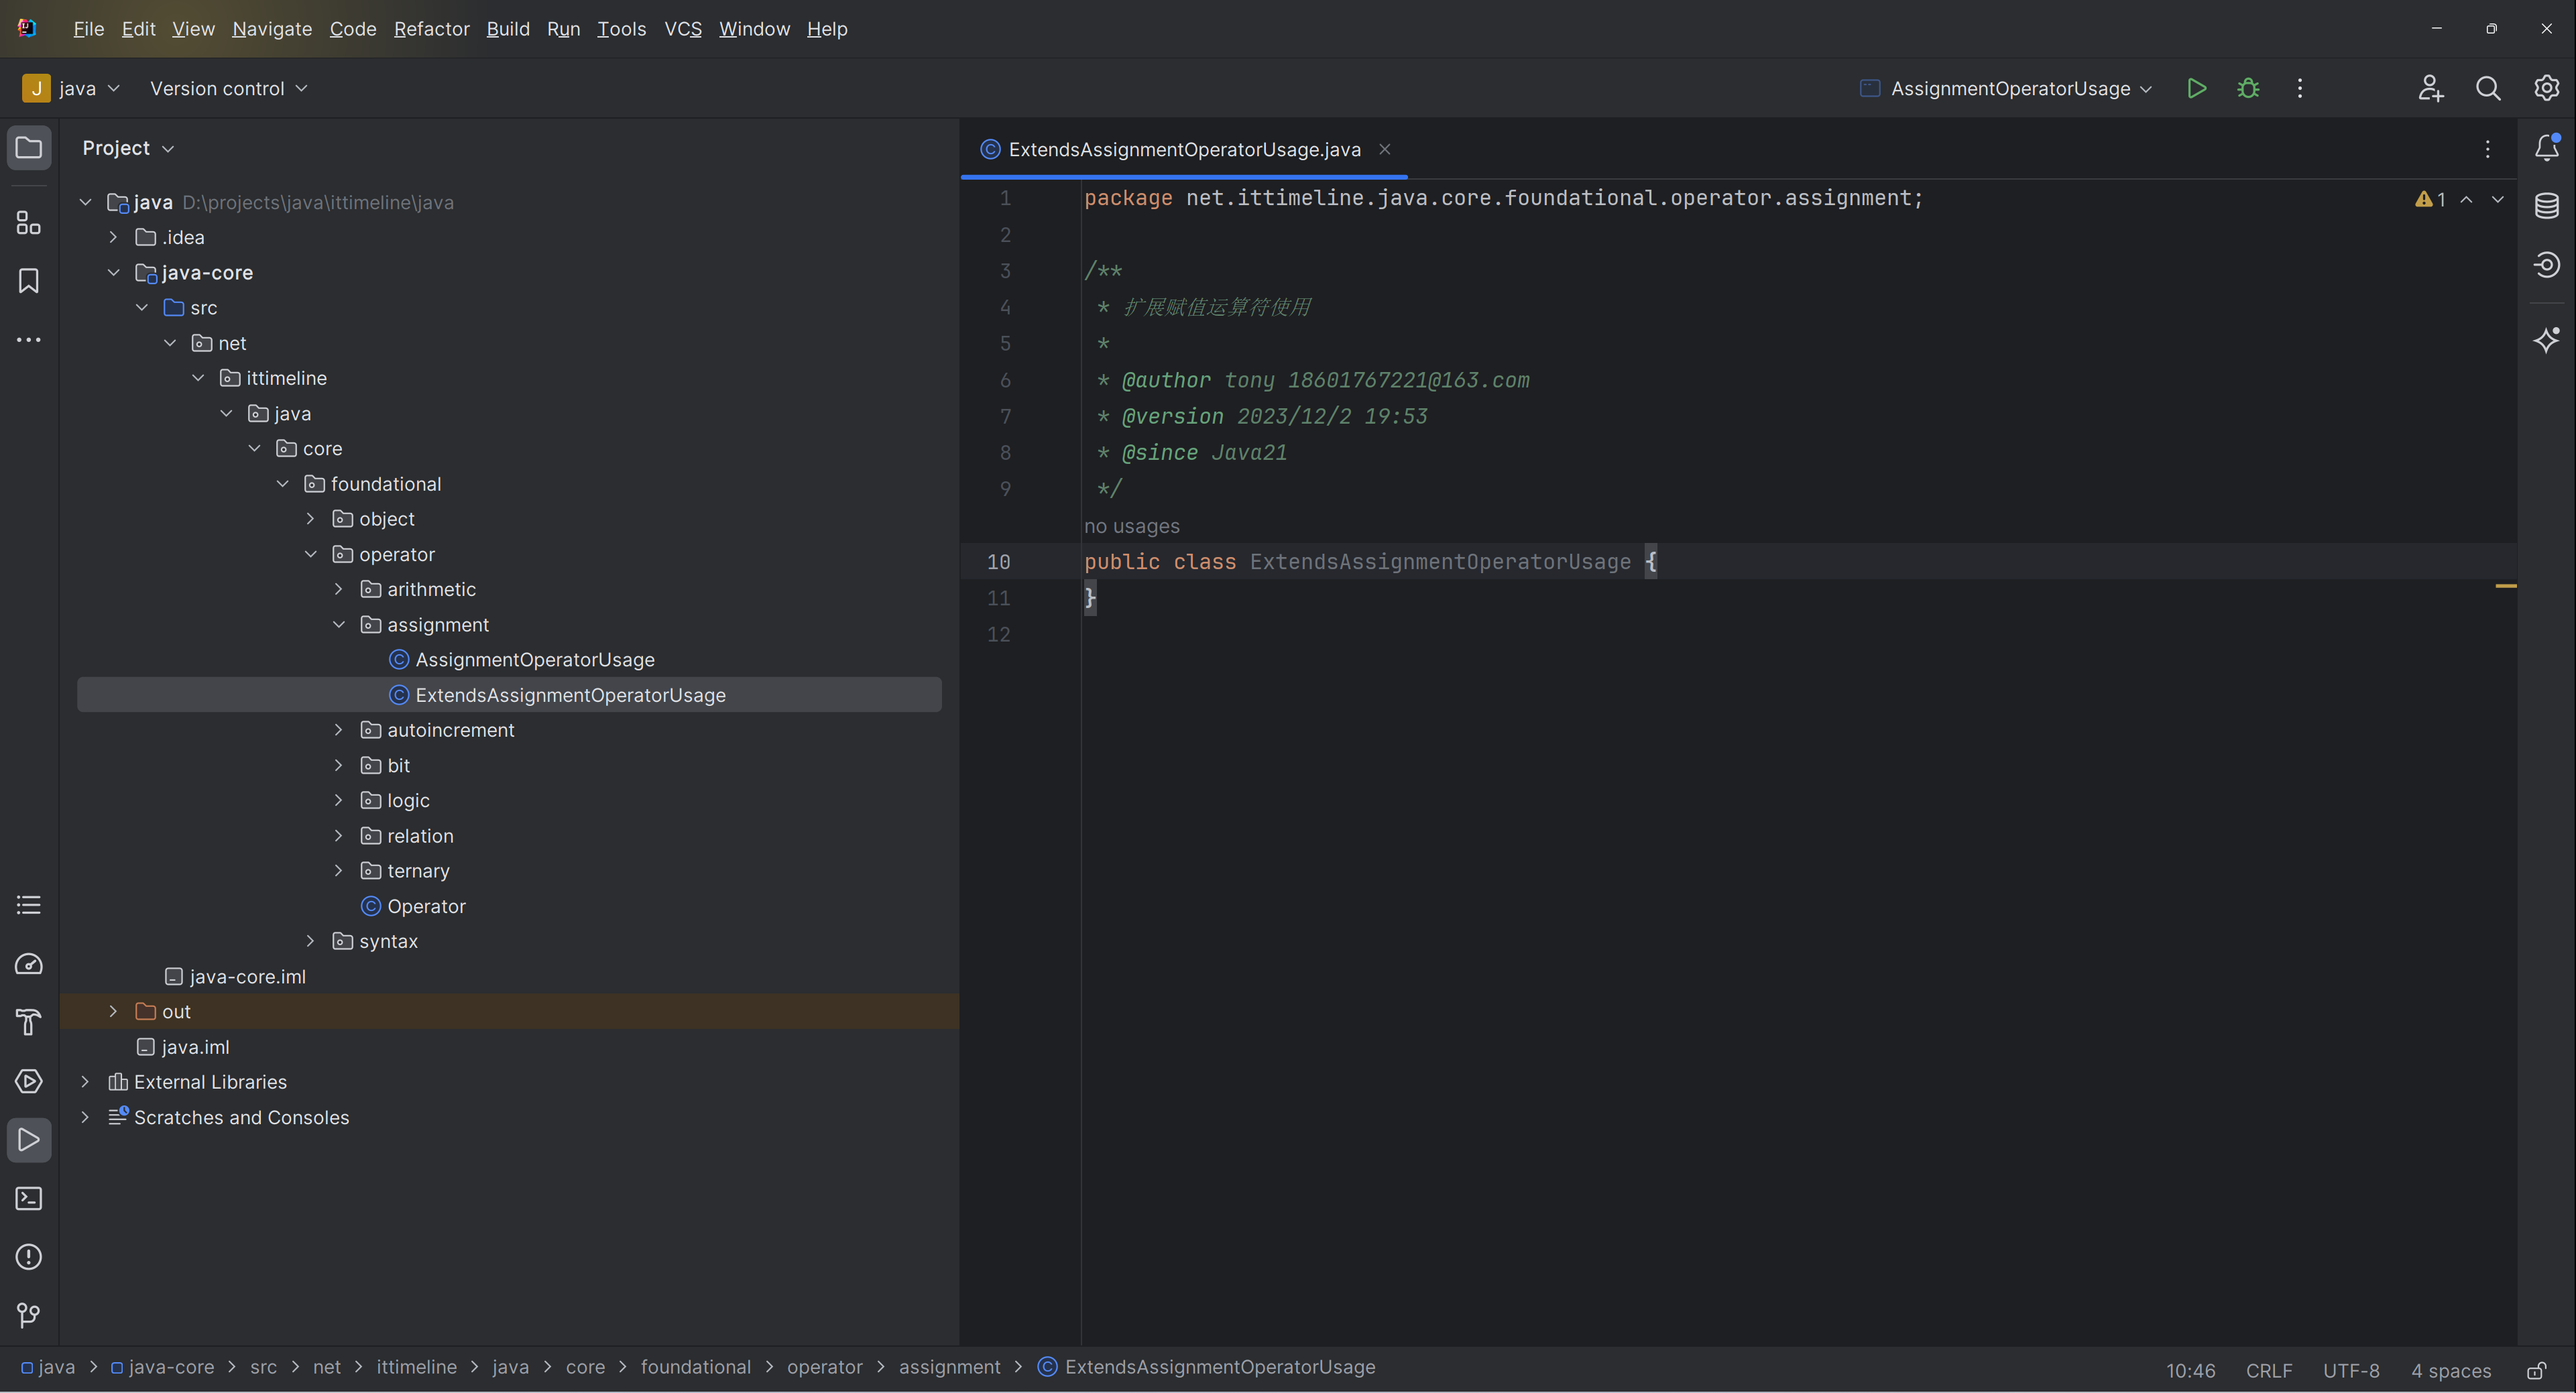Open the Git version control tool window

click(x=29, y=1315)
